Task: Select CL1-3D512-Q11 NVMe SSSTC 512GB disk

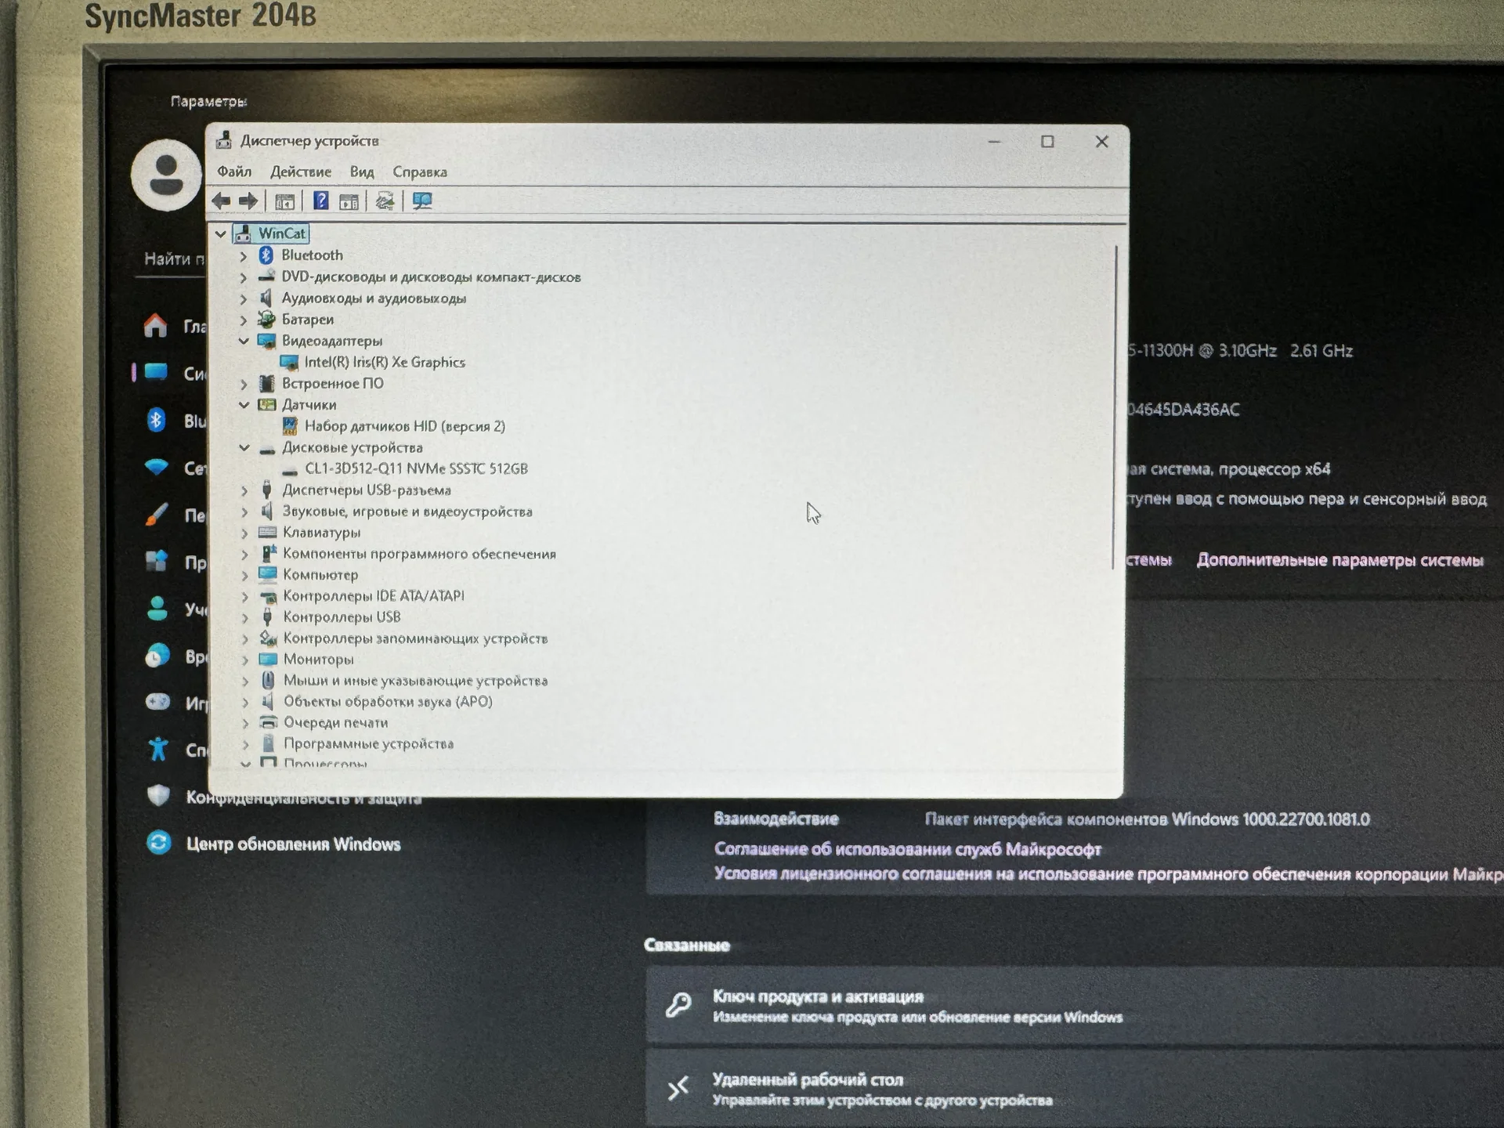Action: [x=416, y=468]
